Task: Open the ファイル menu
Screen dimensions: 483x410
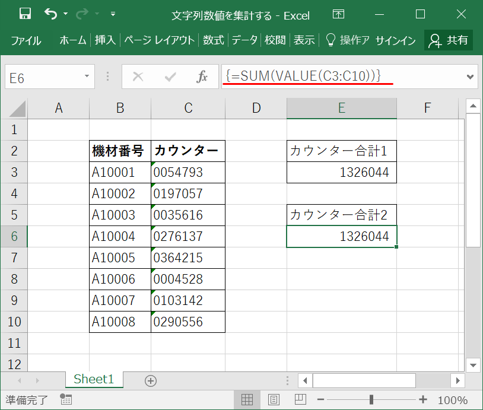Action: pyautogui.click(x=26, y=40)
